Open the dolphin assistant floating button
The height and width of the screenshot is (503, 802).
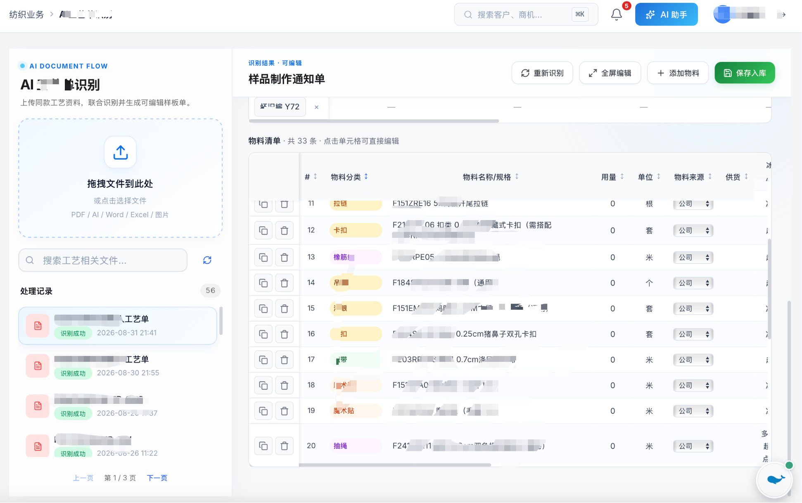[774, 479]
